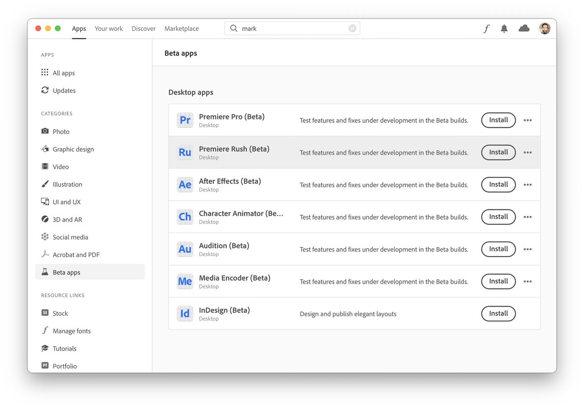Click the Video film icon
The width and height of the screenshot is (584, 409).
click(45, 167)
